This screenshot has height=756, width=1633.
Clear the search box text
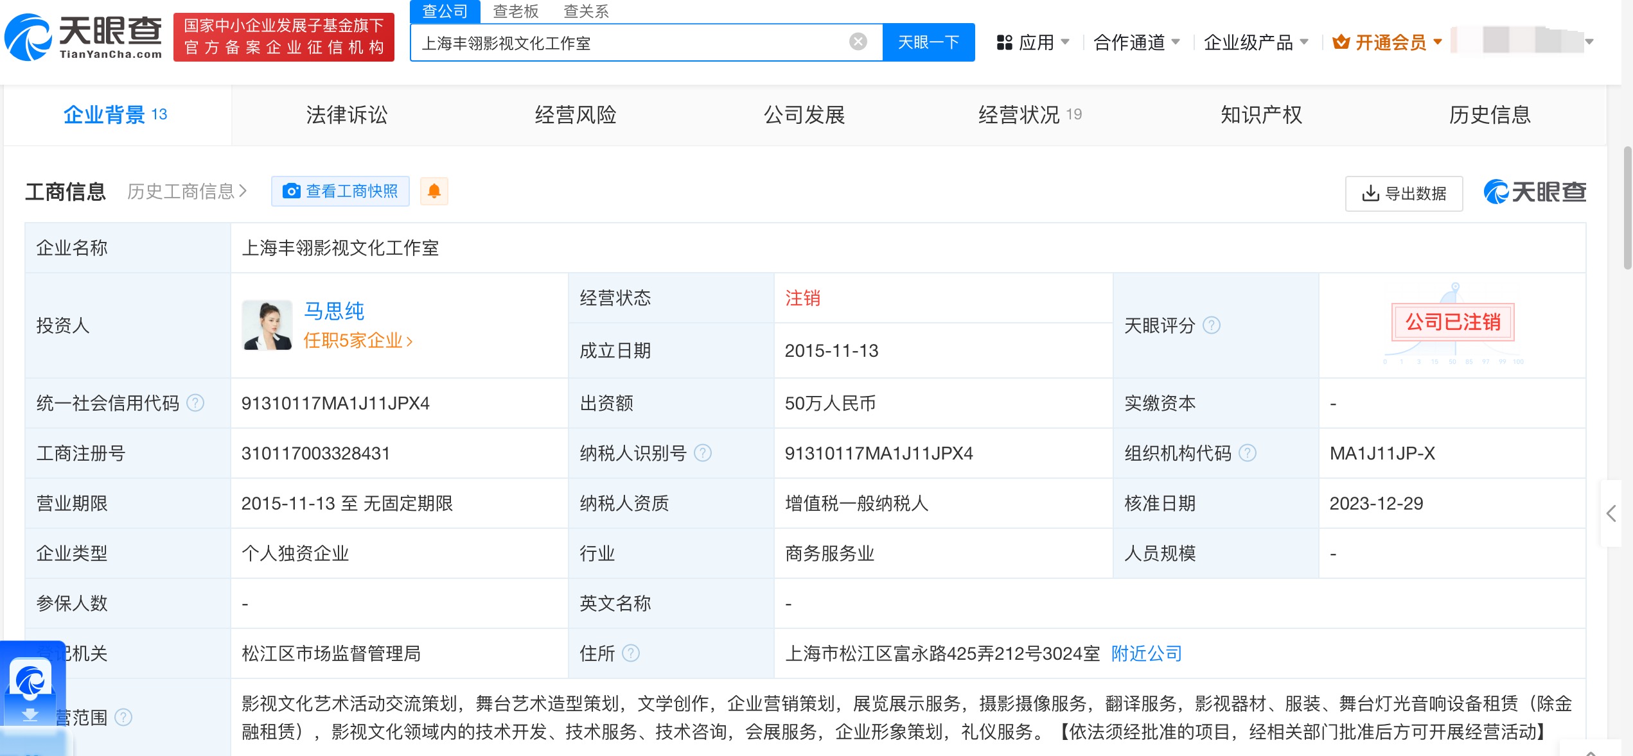click(x=858, y=42)
